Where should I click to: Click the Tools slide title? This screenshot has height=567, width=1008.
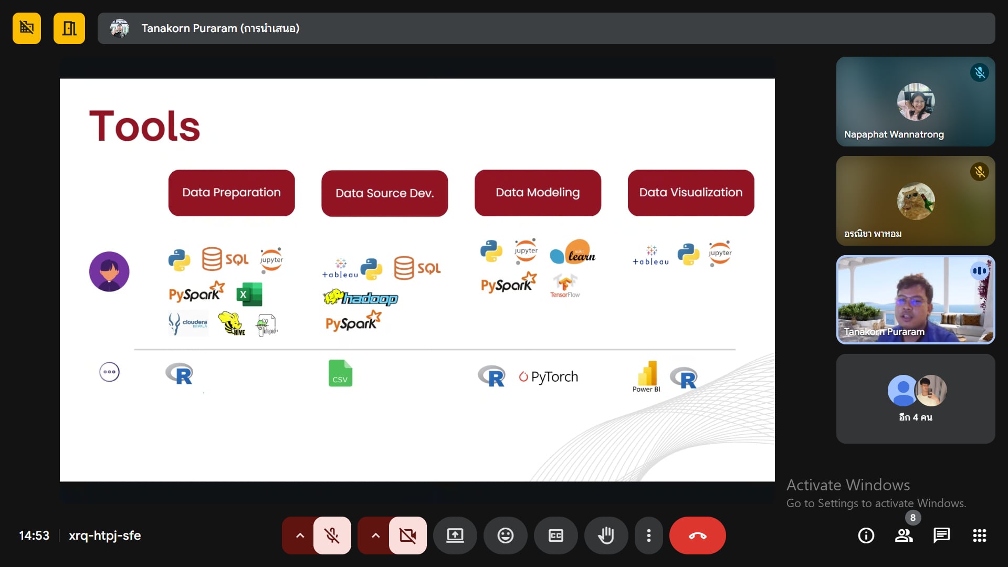pyautogui.click(x=145, y=126)
